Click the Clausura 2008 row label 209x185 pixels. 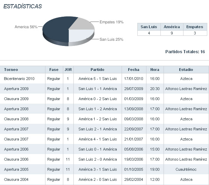[x=16, y=119]
